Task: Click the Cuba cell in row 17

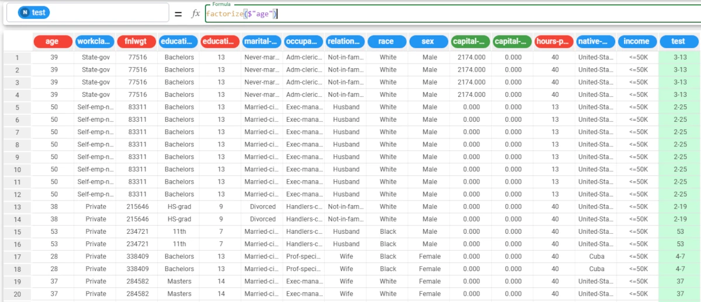Action: [x=596, y=257]
